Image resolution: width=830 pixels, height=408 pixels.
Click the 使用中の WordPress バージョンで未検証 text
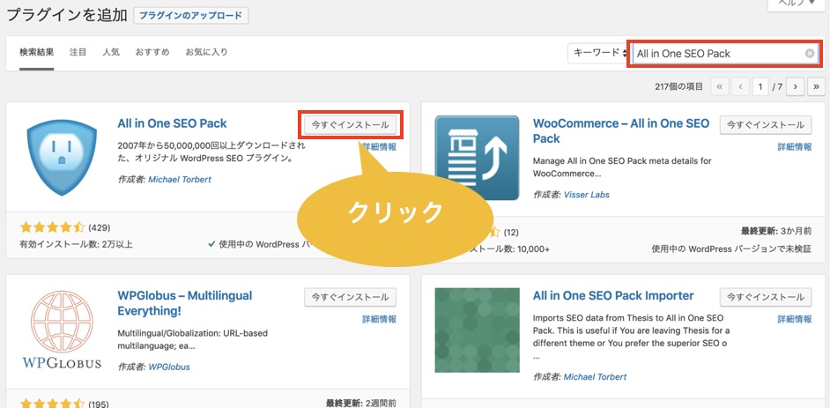[731, 249]
